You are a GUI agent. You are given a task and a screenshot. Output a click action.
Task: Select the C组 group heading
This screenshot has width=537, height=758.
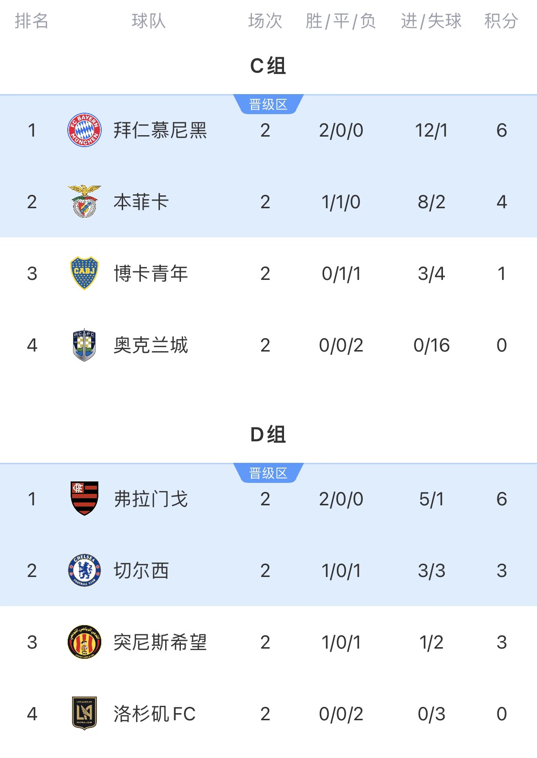[268, 66]
